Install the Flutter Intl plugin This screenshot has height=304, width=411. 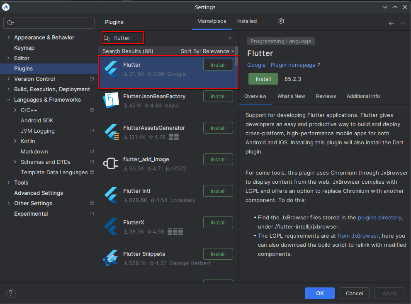click(x=218, y=191)
